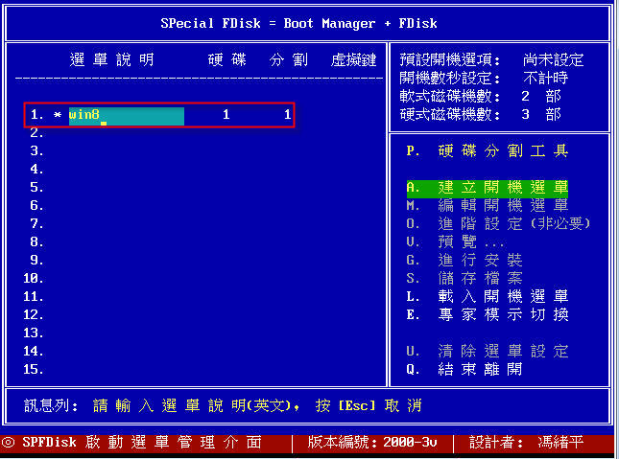The image size is (619, 459).
Task: Click the SPFDisk 啟動選單管理介面 status text
Action: coord(142,442)
